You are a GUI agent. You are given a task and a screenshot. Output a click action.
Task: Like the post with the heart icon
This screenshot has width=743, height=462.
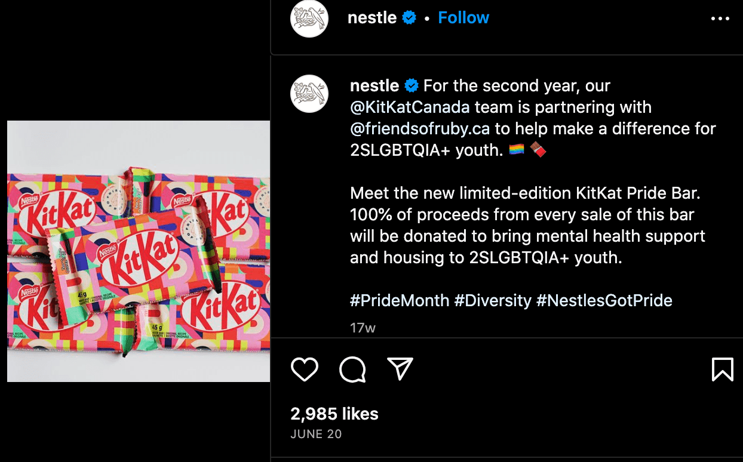(x=304, y=369)
